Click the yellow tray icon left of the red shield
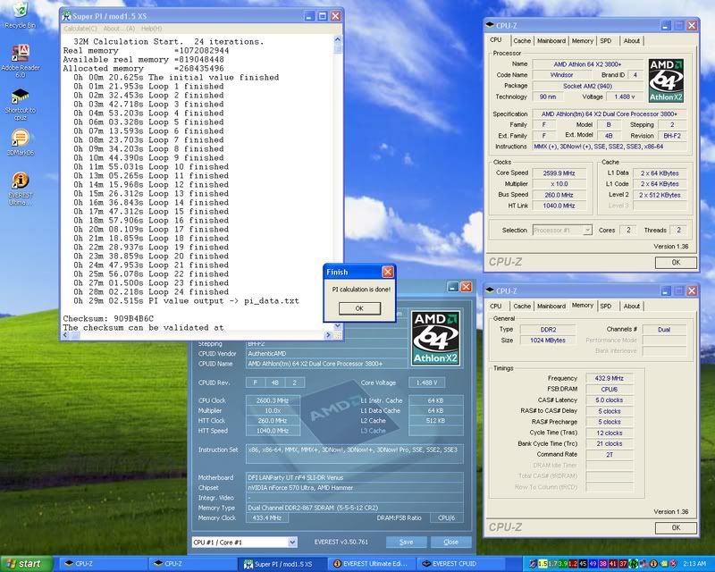715x572 pixels. point(663,564)
